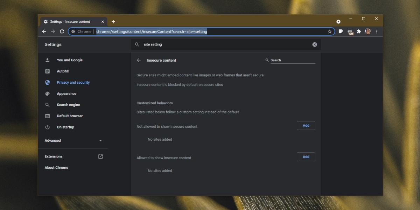
Task: Go back with browser back arrow
Action: [44, 31]
